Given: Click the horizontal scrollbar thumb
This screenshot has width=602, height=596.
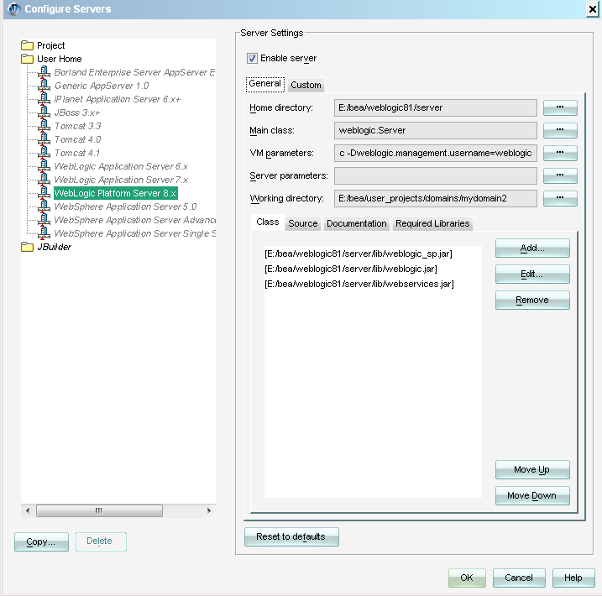Looking at the screenshot, I should pyautogui.click(x=99, y=511).
